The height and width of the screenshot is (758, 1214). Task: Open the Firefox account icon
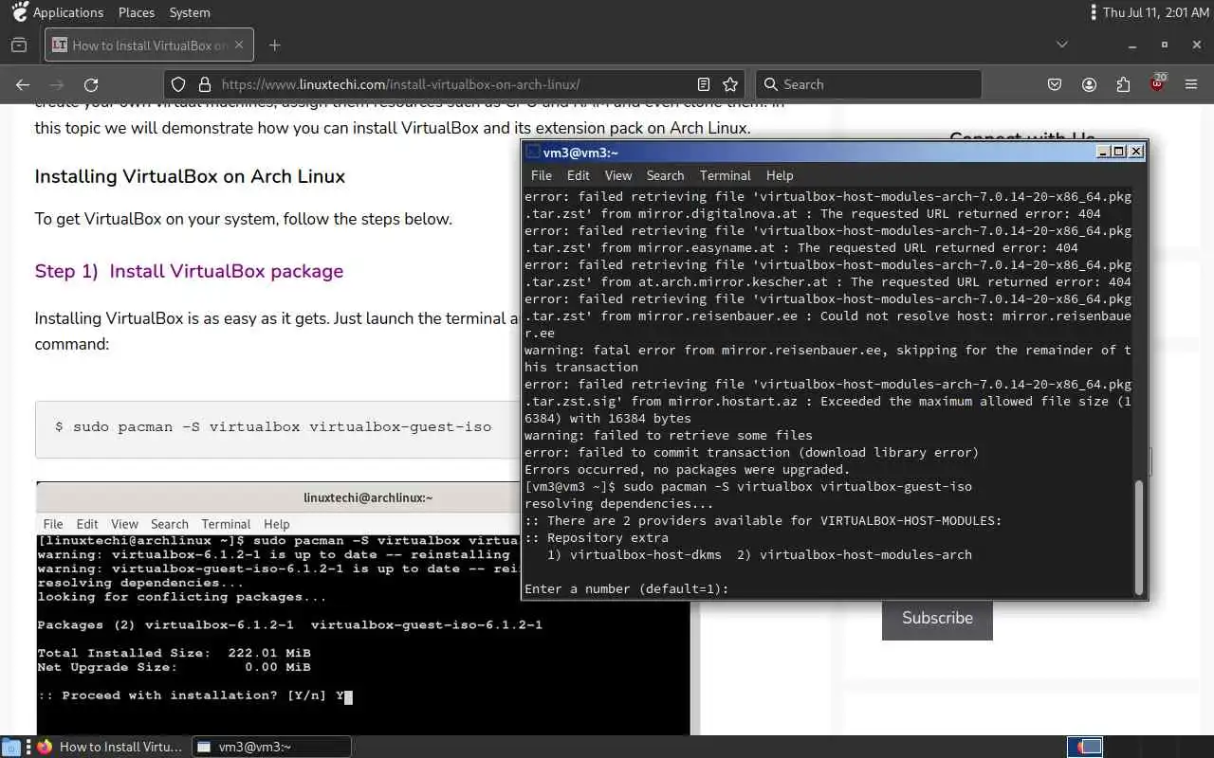click(x=1089, y=84)
